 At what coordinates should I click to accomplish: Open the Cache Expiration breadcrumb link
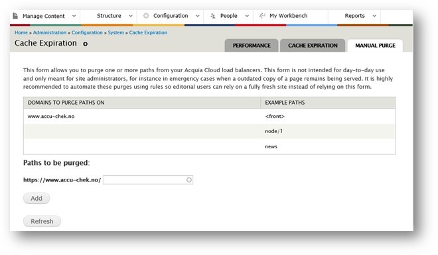tap(148, 32)
